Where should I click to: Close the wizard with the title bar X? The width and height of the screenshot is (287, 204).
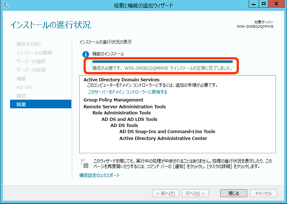(277, 4)
